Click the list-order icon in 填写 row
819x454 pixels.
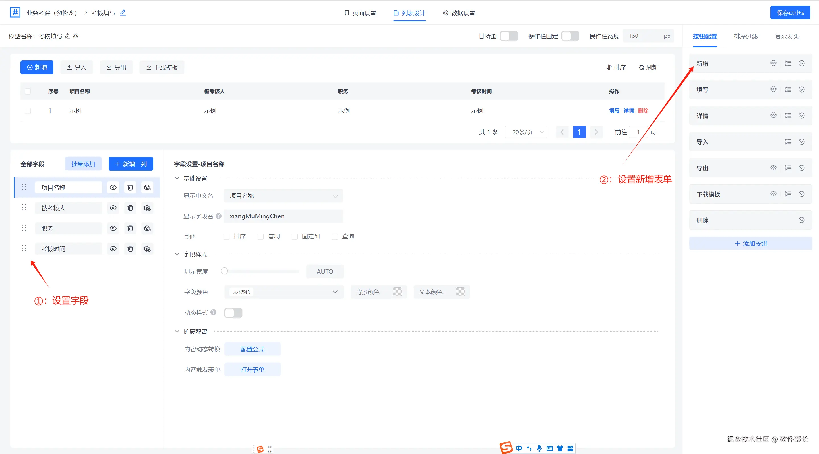pyautogui.click(x=787, y=89)
